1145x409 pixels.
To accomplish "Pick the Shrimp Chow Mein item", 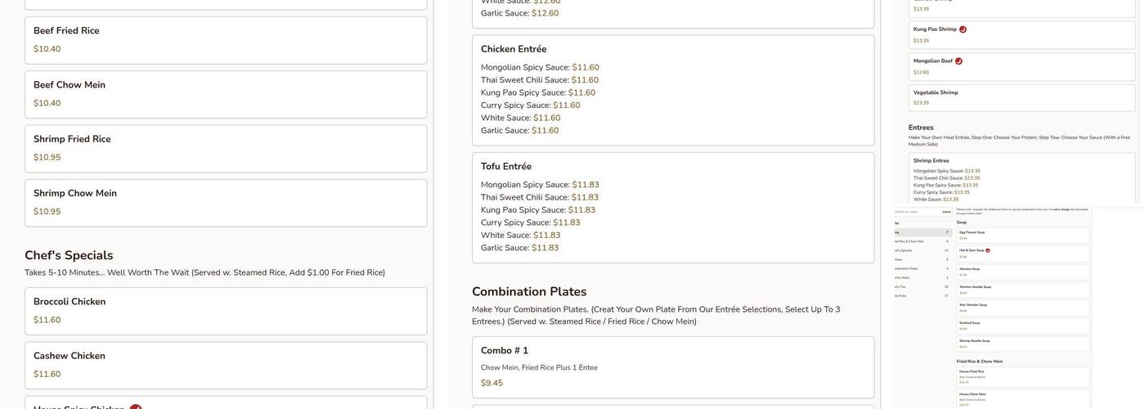I will pyautogui.click(x=226, y=203).
